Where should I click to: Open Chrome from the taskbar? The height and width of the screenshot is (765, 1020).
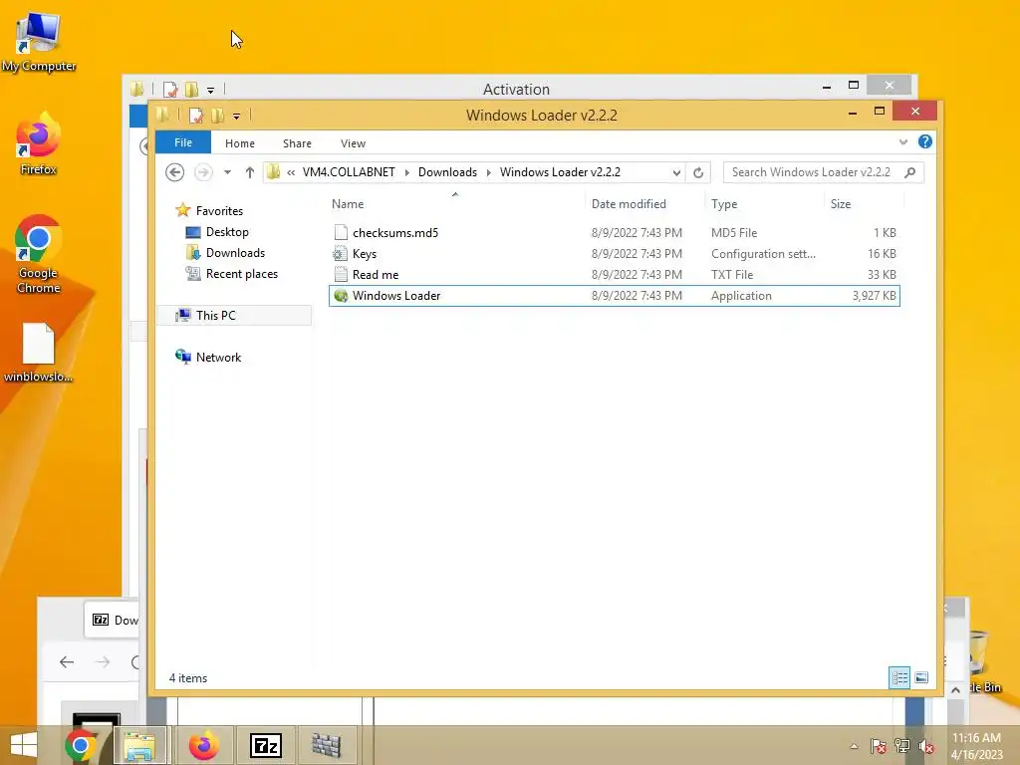[81, 745]
